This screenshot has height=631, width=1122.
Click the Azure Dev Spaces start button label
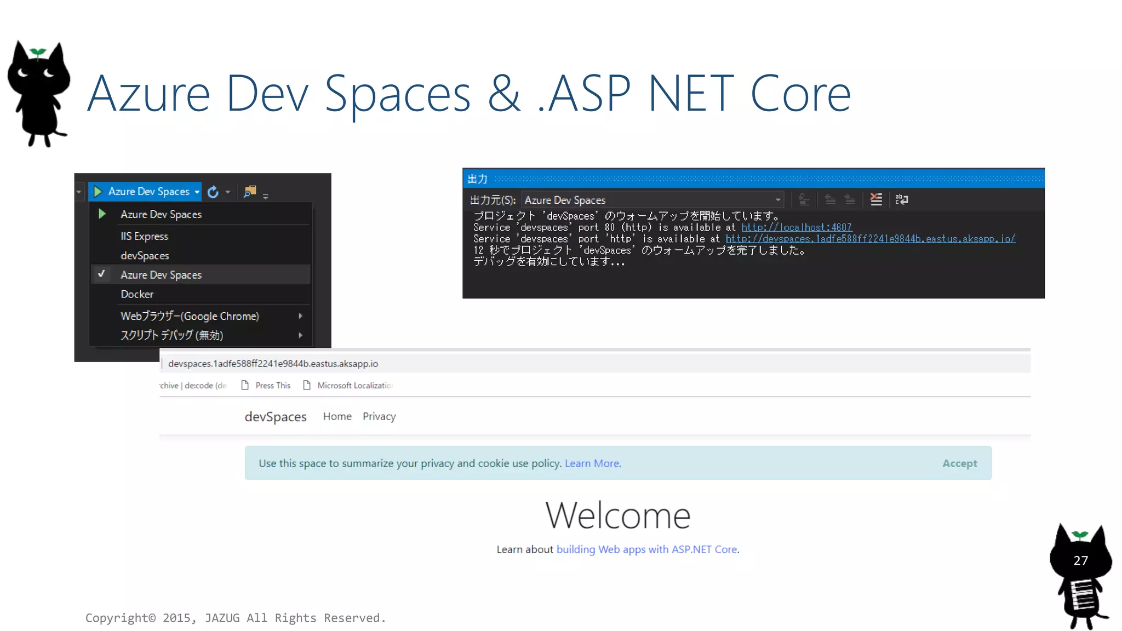(149, 191)
